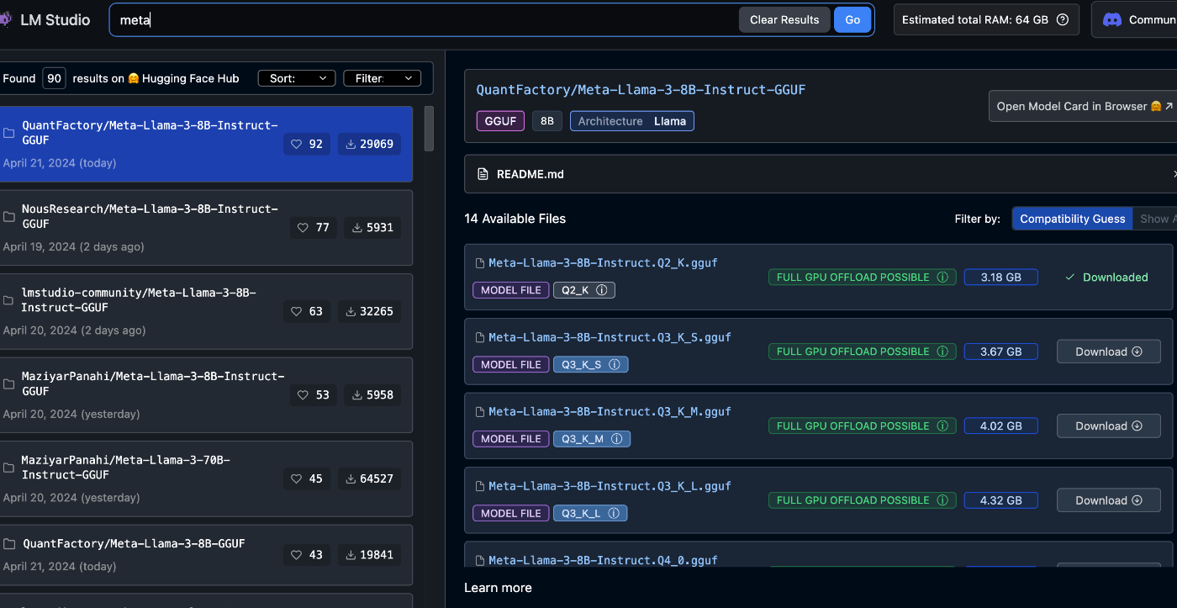Click info icon on Q3_K_L GPU offload badge
Image resolution: width=1177 pixels, height=608 pixels.
coord(942,500)
